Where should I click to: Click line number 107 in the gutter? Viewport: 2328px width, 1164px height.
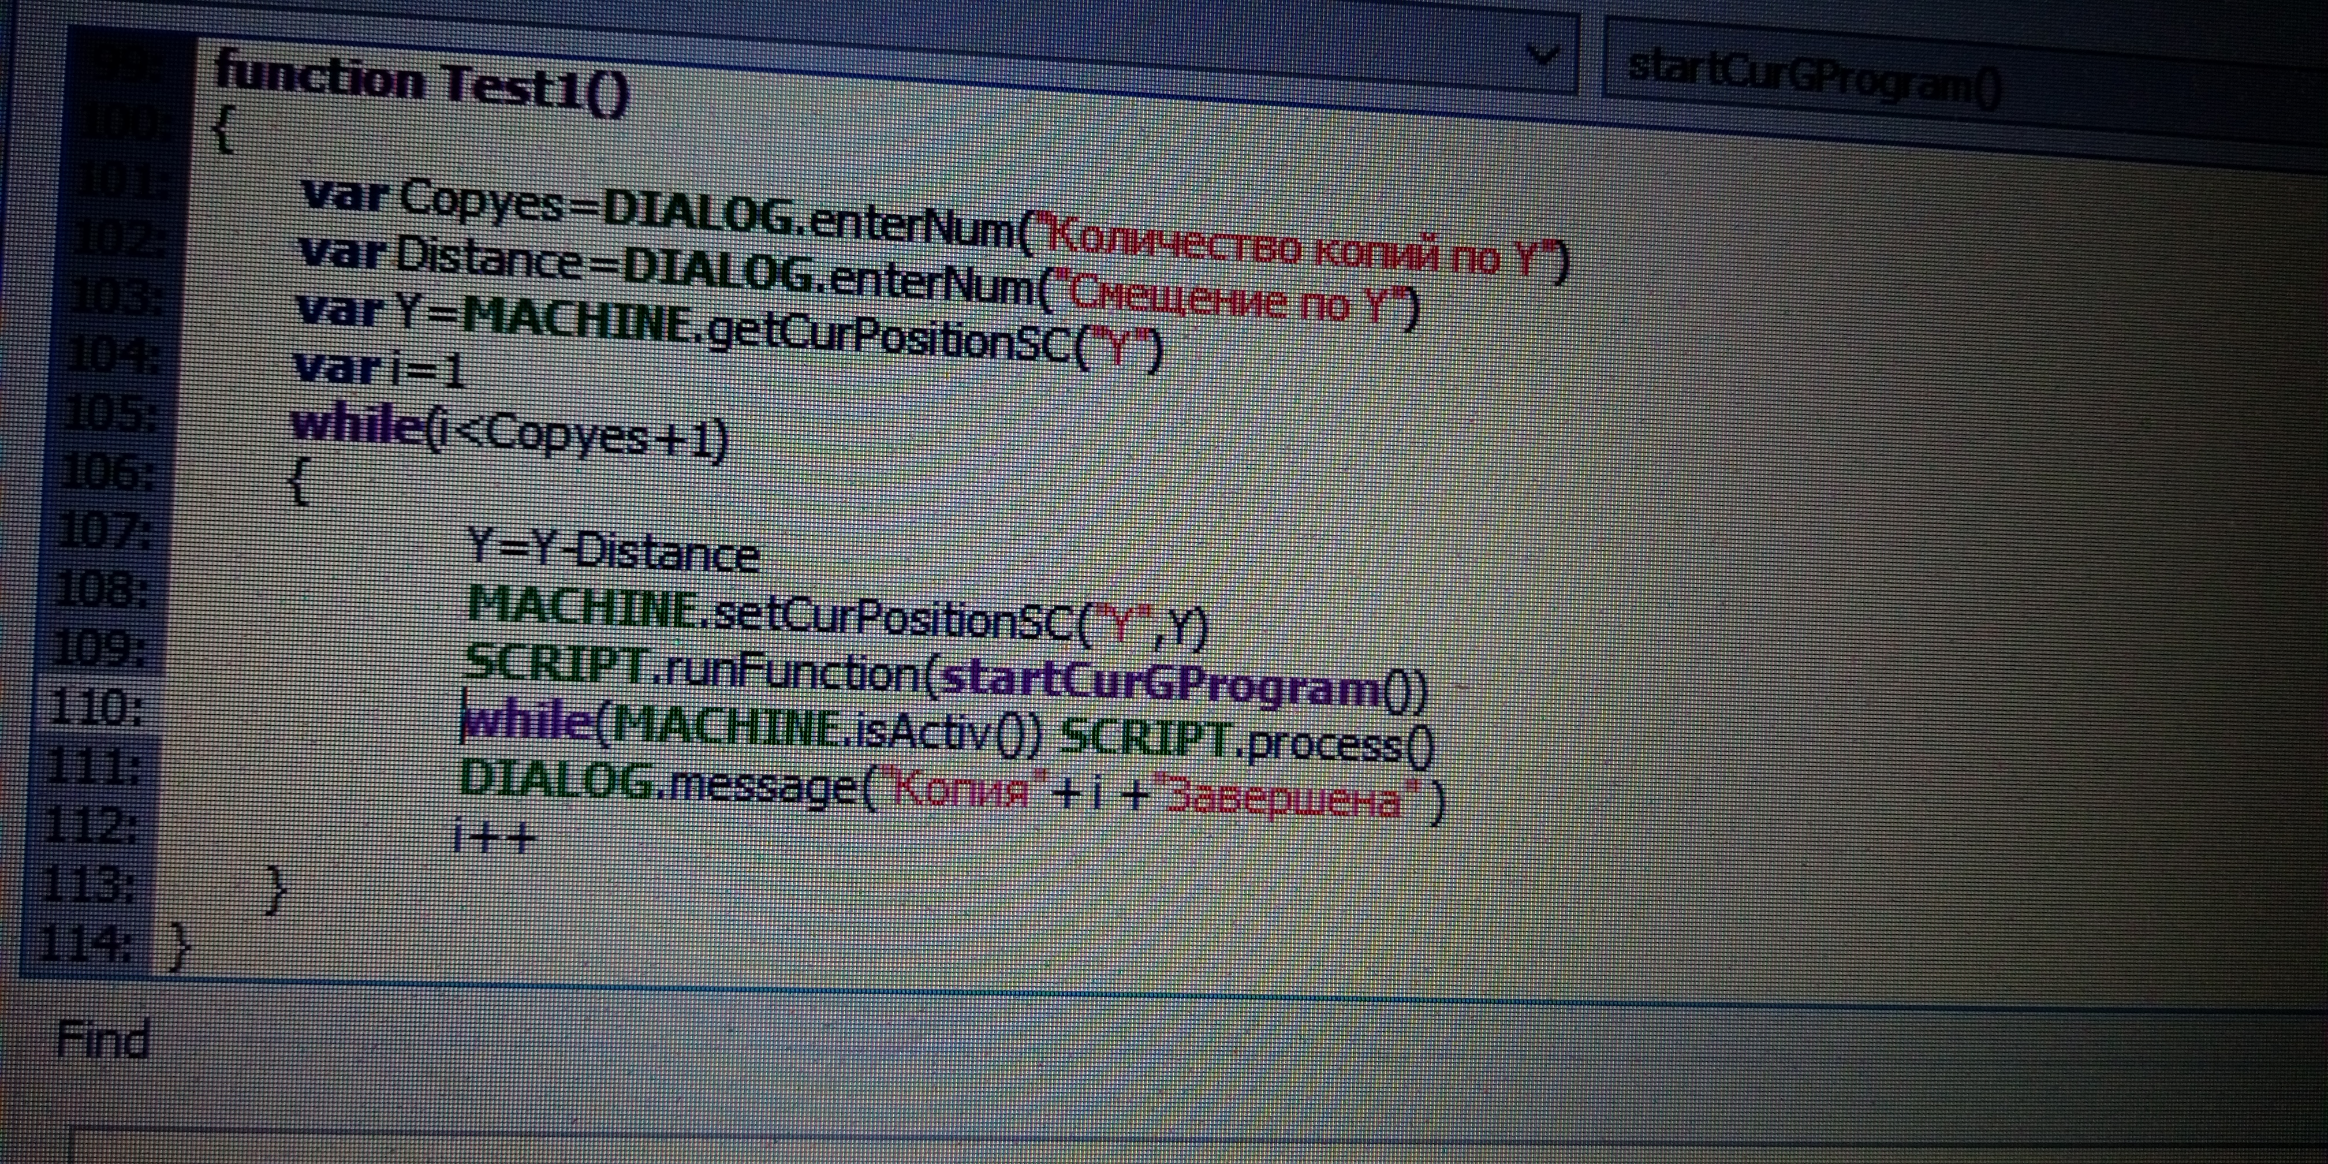[x=103, y=531]
